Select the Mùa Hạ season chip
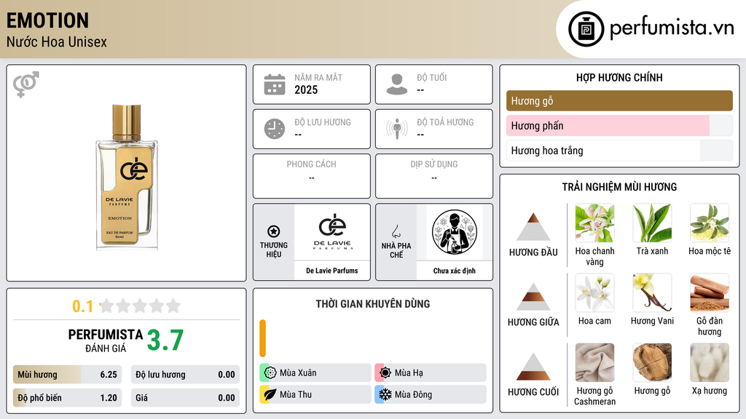This screenshot has width=746, height=419. click(x=431, y=373)
